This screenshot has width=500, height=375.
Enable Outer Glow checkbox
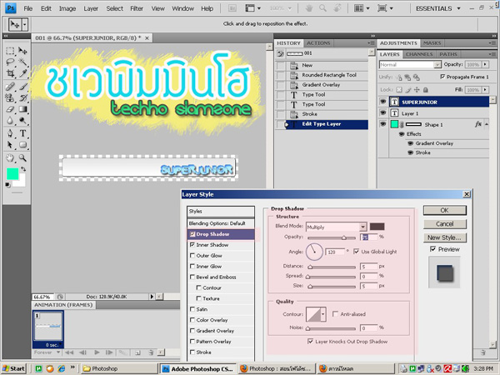[x=192, y=256]
